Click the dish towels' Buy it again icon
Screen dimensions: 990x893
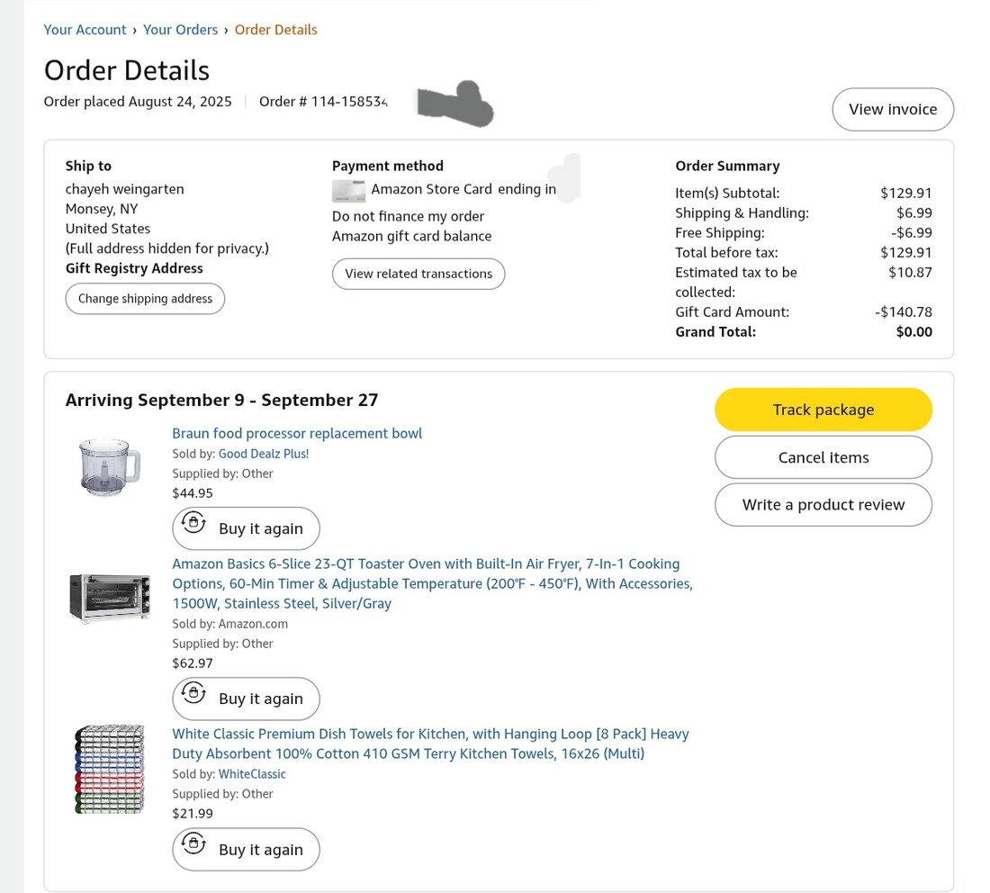(x=193, y=844)
